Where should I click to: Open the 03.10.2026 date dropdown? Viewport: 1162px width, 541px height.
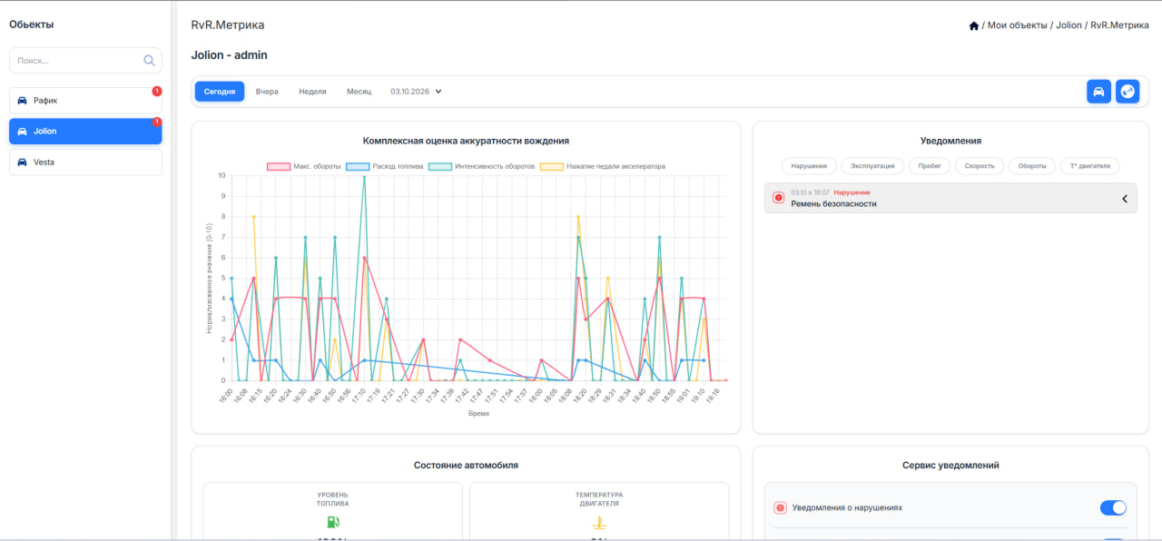pyautogui.click(x=416, y=92)
